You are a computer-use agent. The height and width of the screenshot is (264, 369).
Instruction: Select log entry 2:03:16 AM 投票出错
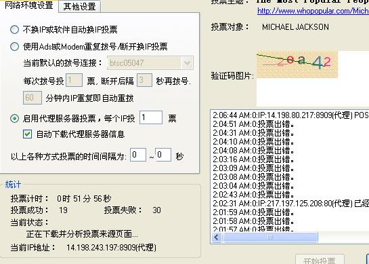(x=253, y=159)
